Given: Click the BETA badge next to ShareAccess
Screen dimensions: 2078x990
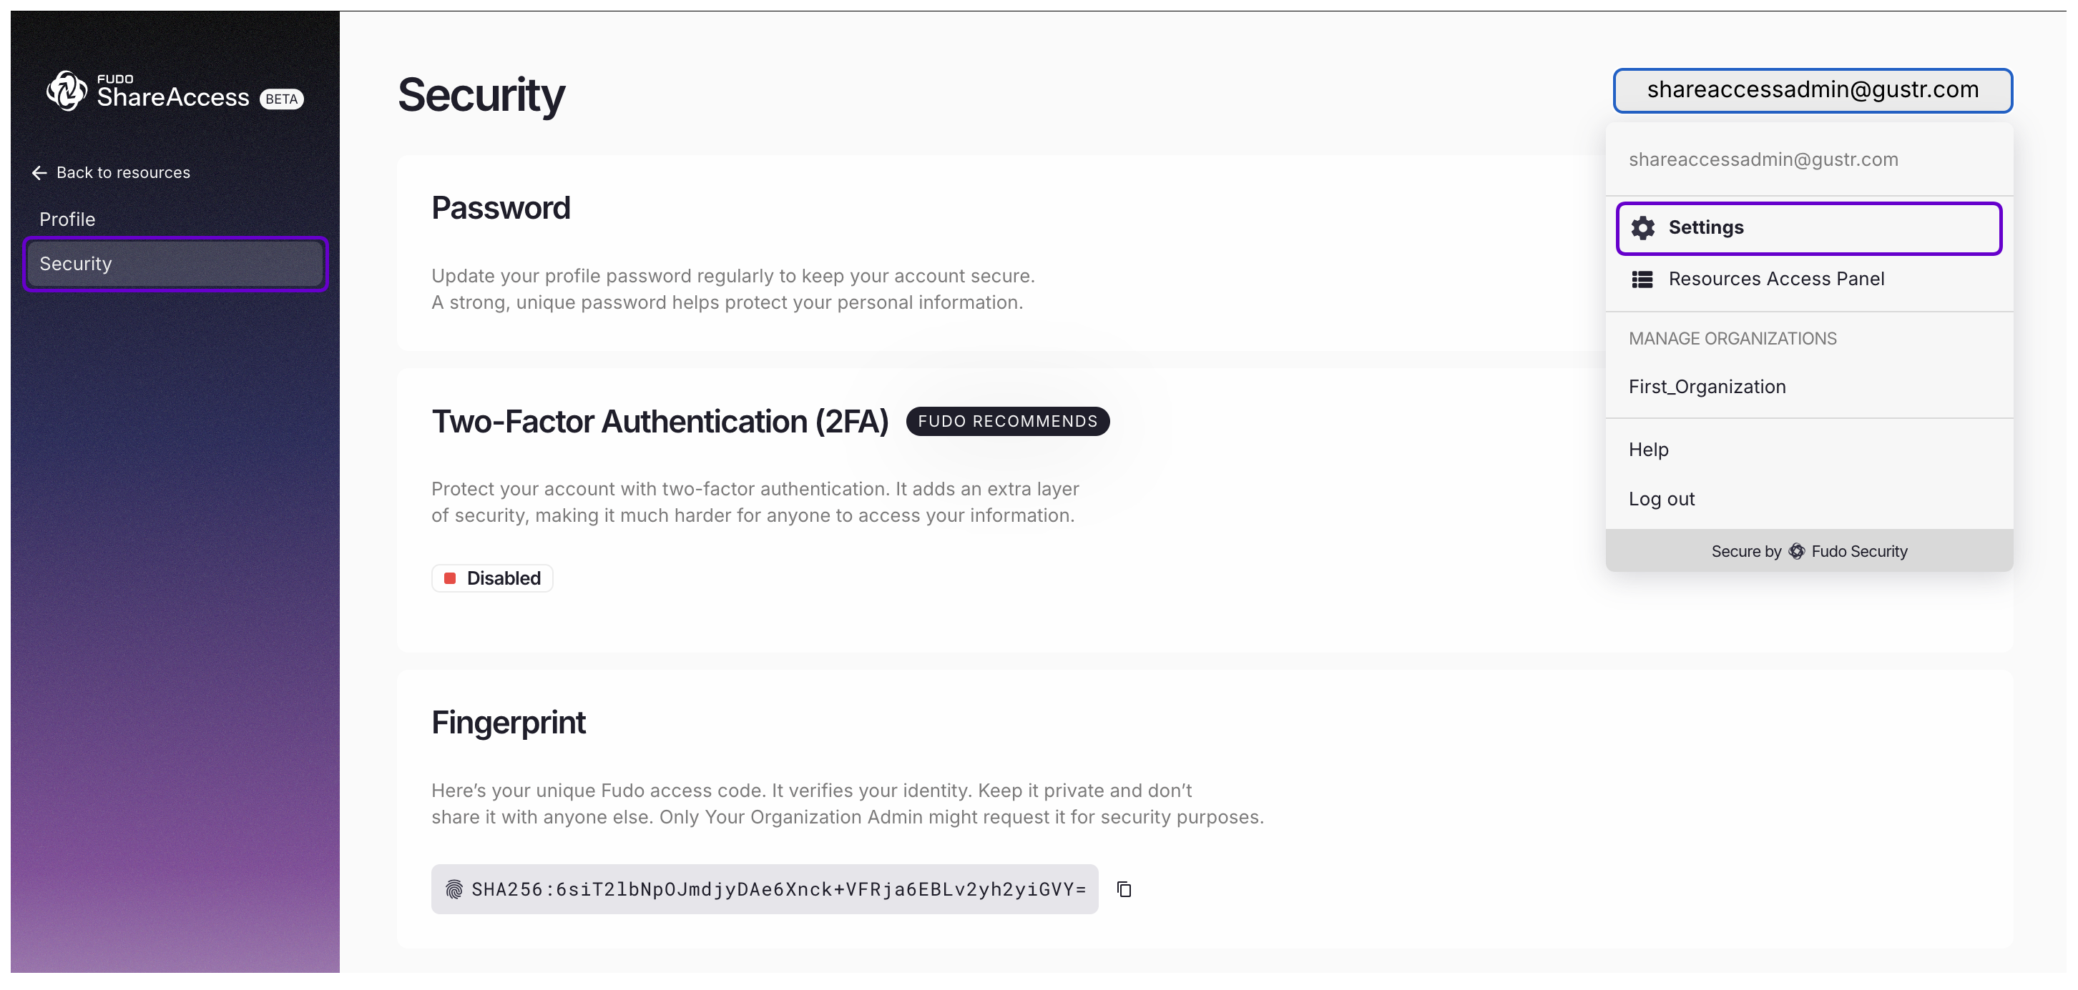Looking at the screenshot, I should [x=282, y=99].
